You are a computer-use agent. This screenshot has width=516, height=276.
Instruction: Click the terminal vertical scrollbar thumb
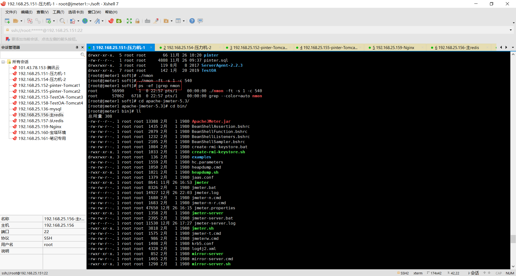[x=513, y=239]
